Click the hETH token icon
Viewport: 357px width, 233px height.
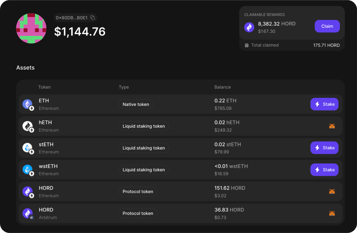pos(28,126)
